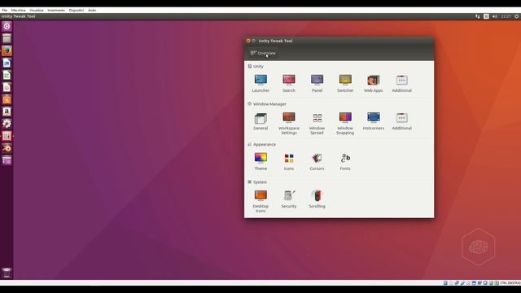Viewport: 521px width, 293px height.
Task: Launch Firefox from the launcher
Action: (7, 50)
